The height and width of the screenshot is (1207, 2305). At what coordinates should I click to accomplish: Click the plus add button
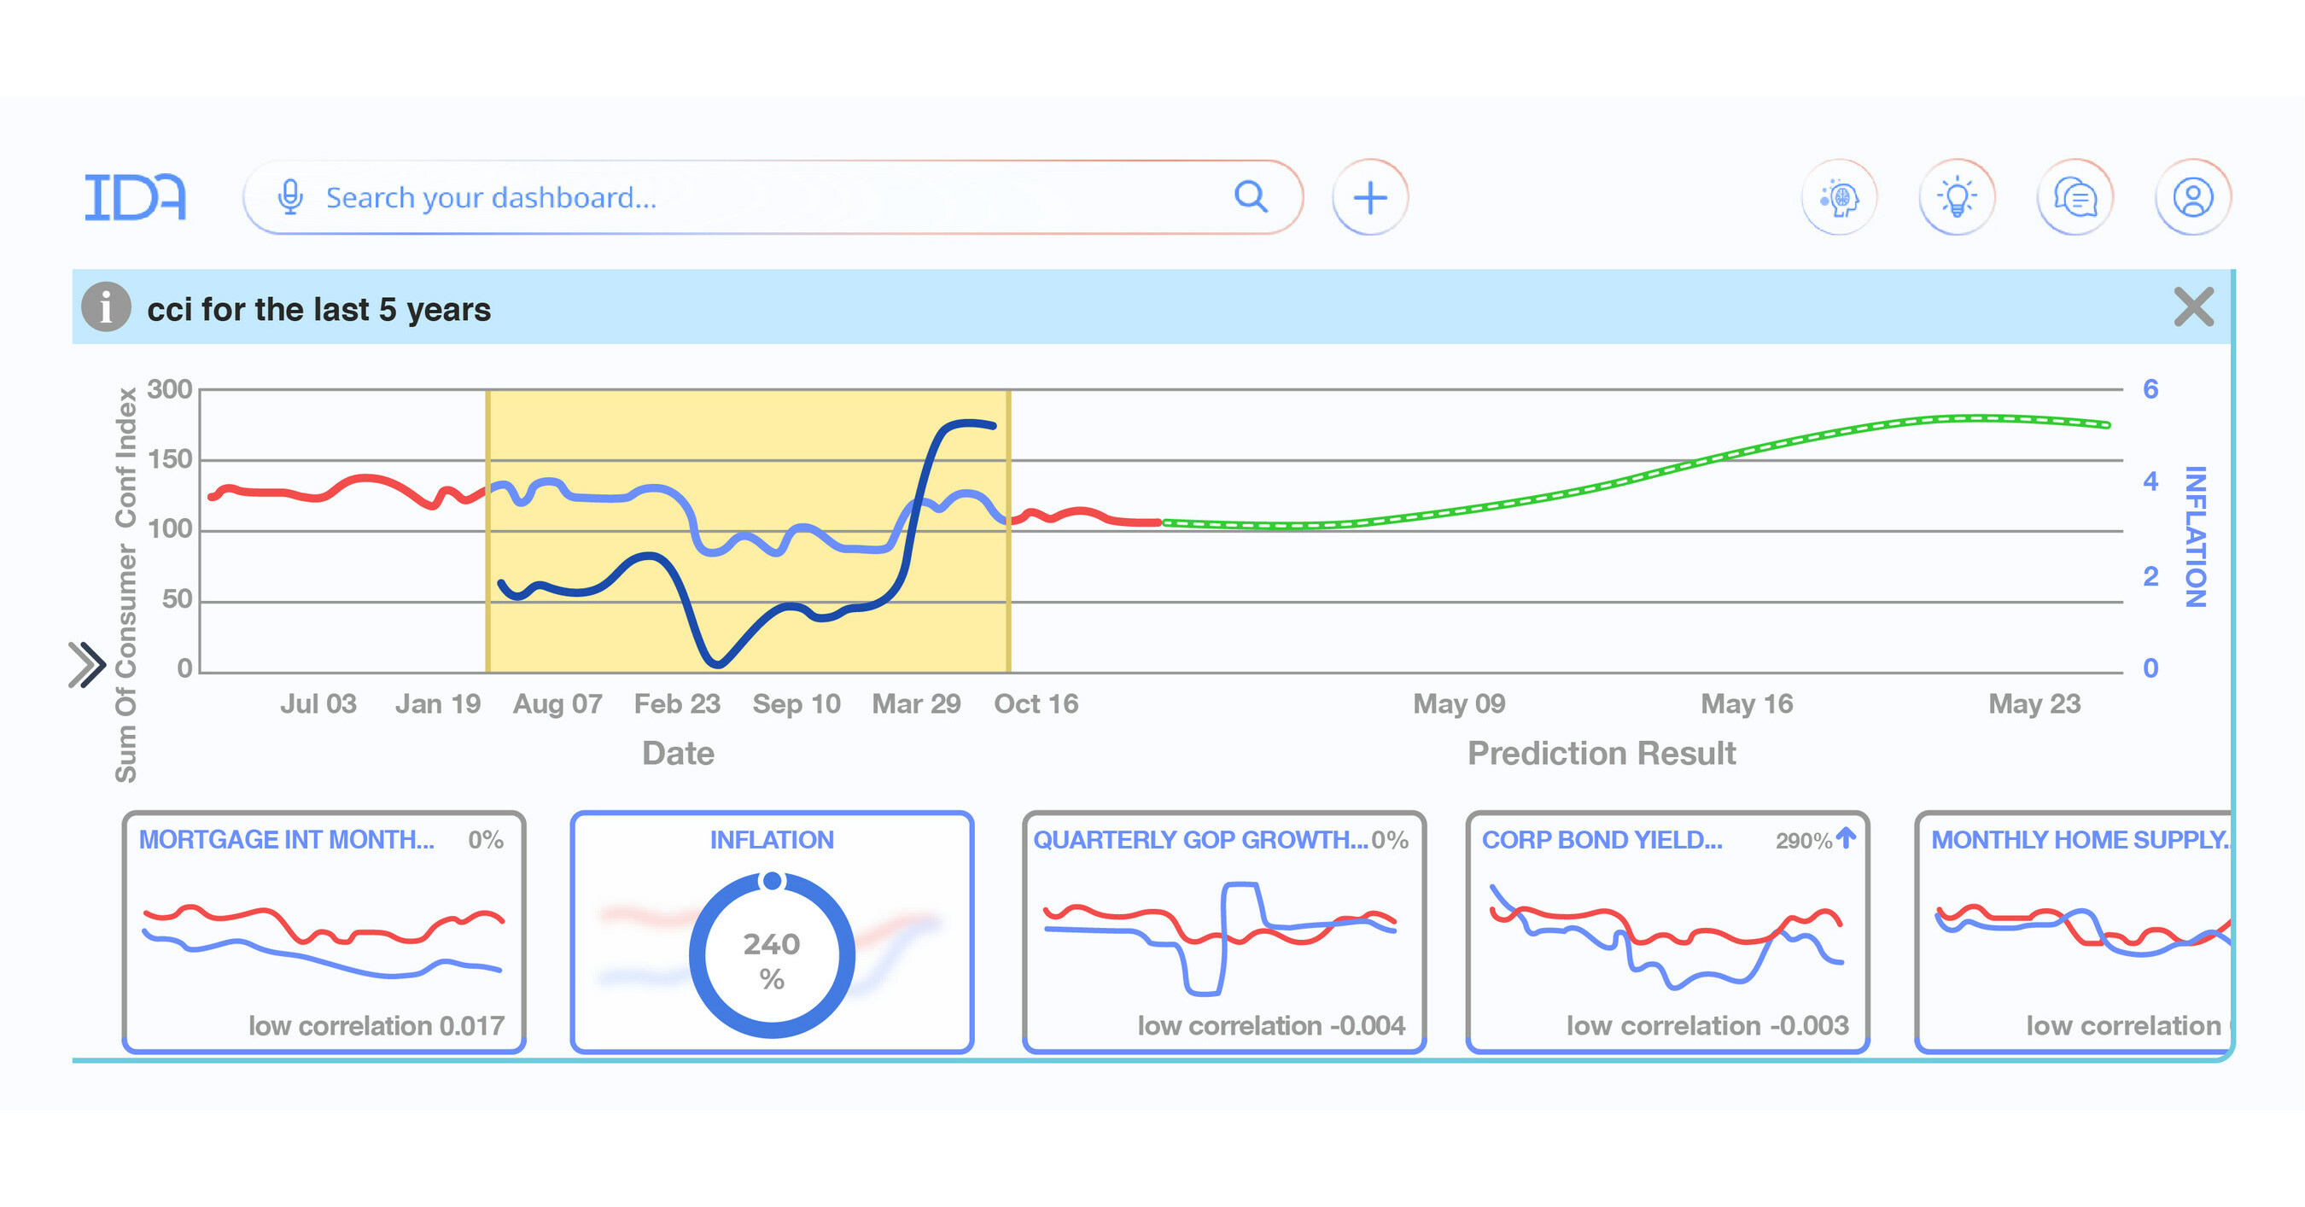1369,197
